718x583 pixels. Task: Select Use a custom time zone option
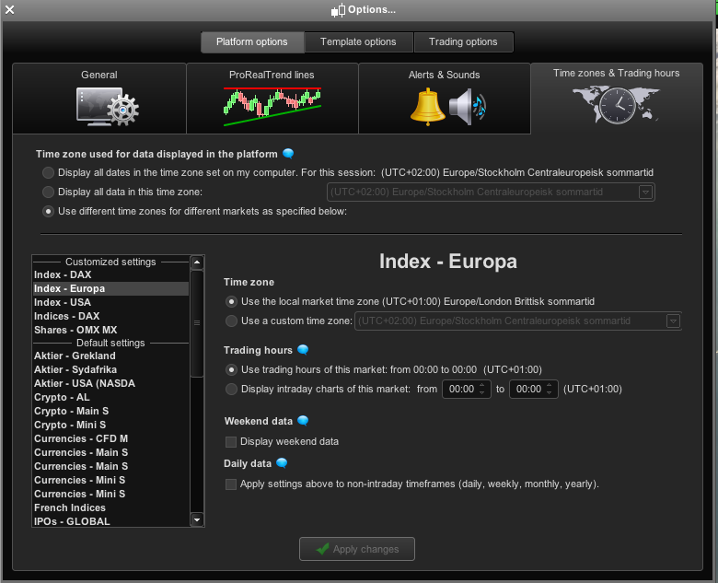click(x=231, y=321)
